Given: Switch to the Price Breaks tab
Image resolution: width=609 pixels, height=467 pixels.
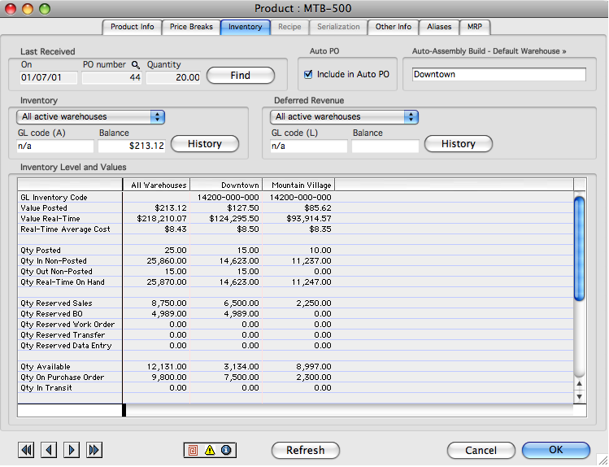Looking at the screenshot, I should coord(191,27).
